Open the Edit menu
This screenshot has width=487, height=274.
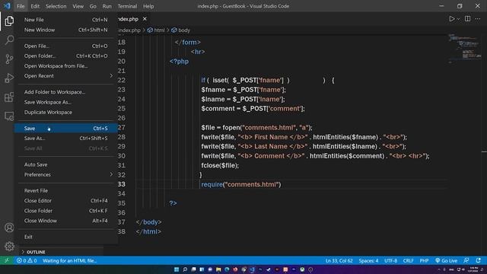(x=35, y=6)
